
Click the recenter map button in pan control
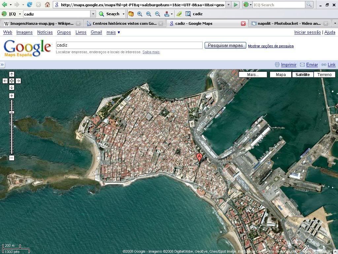pos(12,81)
